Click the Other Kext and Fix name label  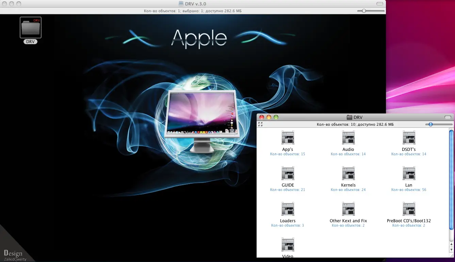[x=348, y=221]
